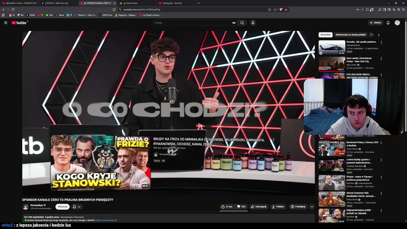
Task: Reload the page with refresh icon
Action: coord(13,10)
